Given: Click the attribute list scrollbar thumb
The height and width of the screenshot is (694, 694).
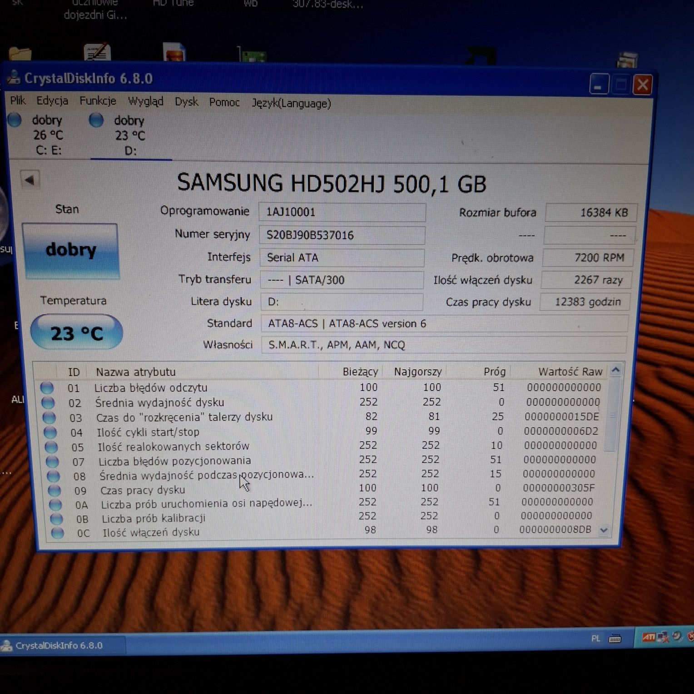Looking at the screenshot, I should (612, 414).
